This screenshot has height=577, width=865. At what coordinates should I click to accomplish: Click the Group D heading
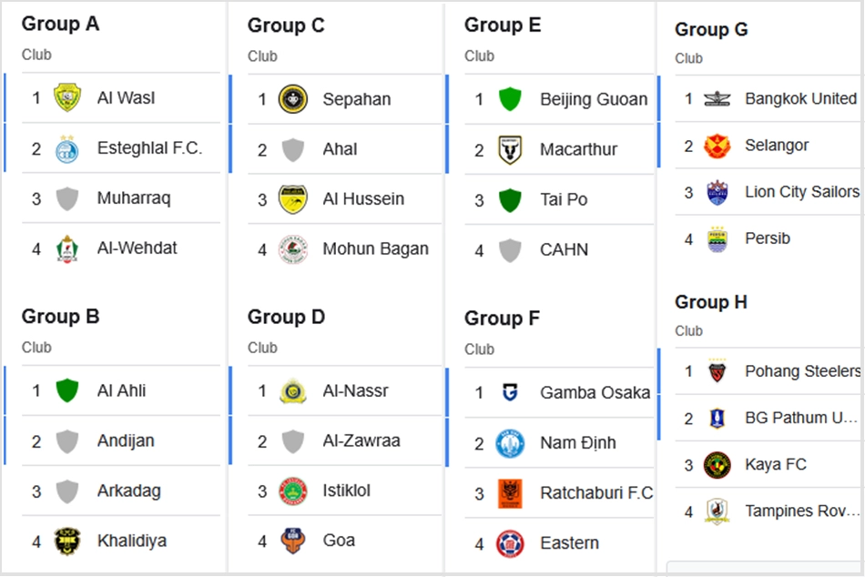click(x=286, y=317)
